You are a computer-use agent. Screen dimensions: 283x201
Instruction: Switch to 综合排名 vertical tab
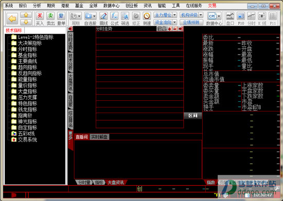tap(70, 119)
